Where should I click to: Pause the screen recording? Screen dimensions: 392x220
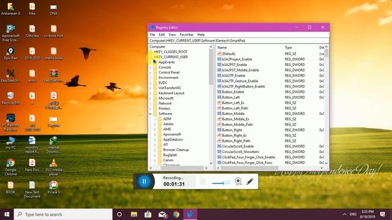click(145, 182)
